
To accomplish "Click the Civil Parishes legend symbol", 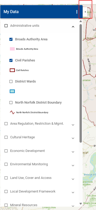I will click(x=12, y=70).
